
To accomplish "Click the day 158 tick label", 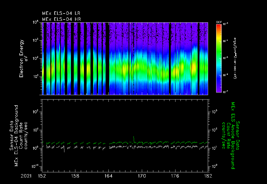I will click(x=75, y=176).
